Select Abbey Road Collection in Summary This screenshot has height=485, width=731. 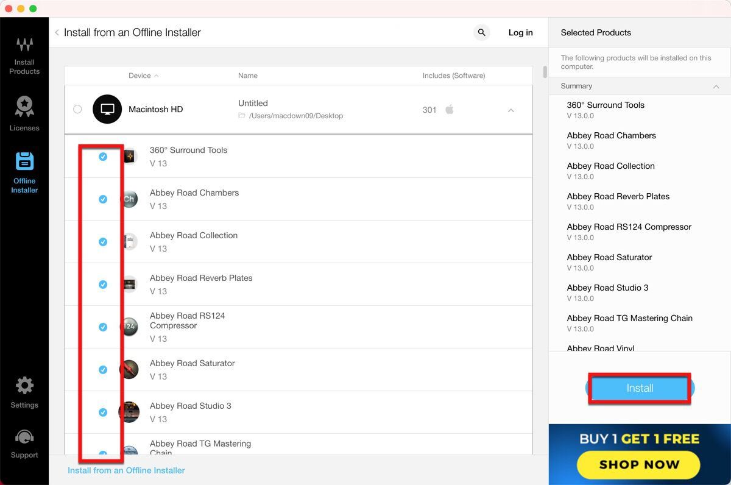(x=611, y=166)
